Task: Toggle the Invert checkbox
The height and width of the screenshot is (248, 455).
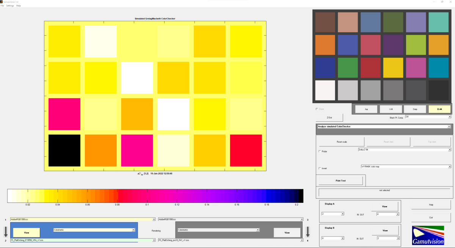Action: 320,168
